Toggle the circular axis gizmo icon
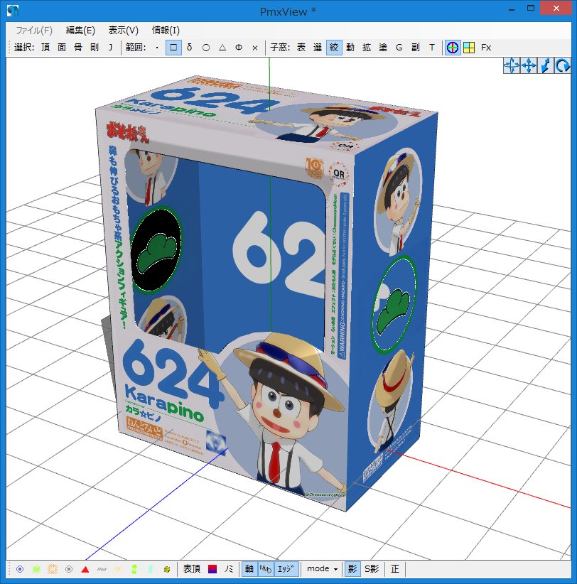The width and height of the screenshot is (577, 584). pos(453,48)
